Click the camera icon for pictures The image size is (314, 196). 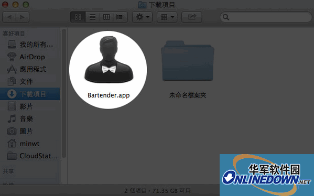click(x=12, y=131)
